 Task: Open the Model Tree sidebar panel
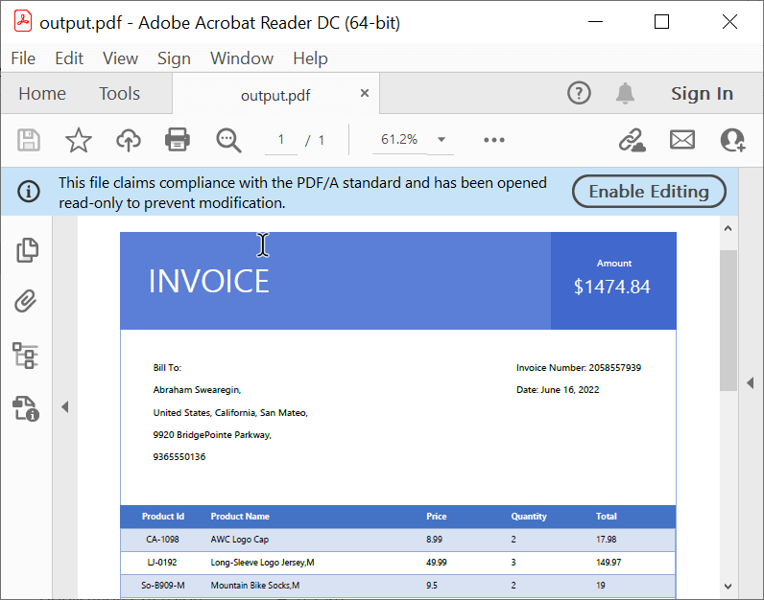(26, 356)
